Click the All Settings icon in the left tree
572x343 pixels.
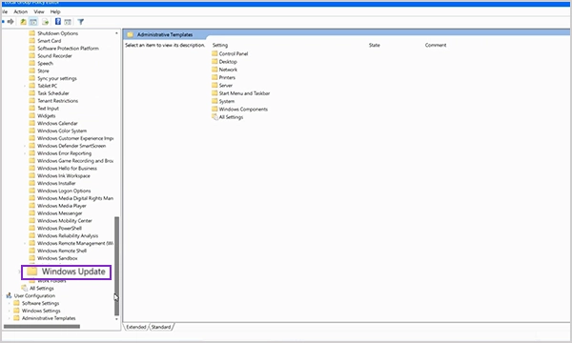(25, 288)
